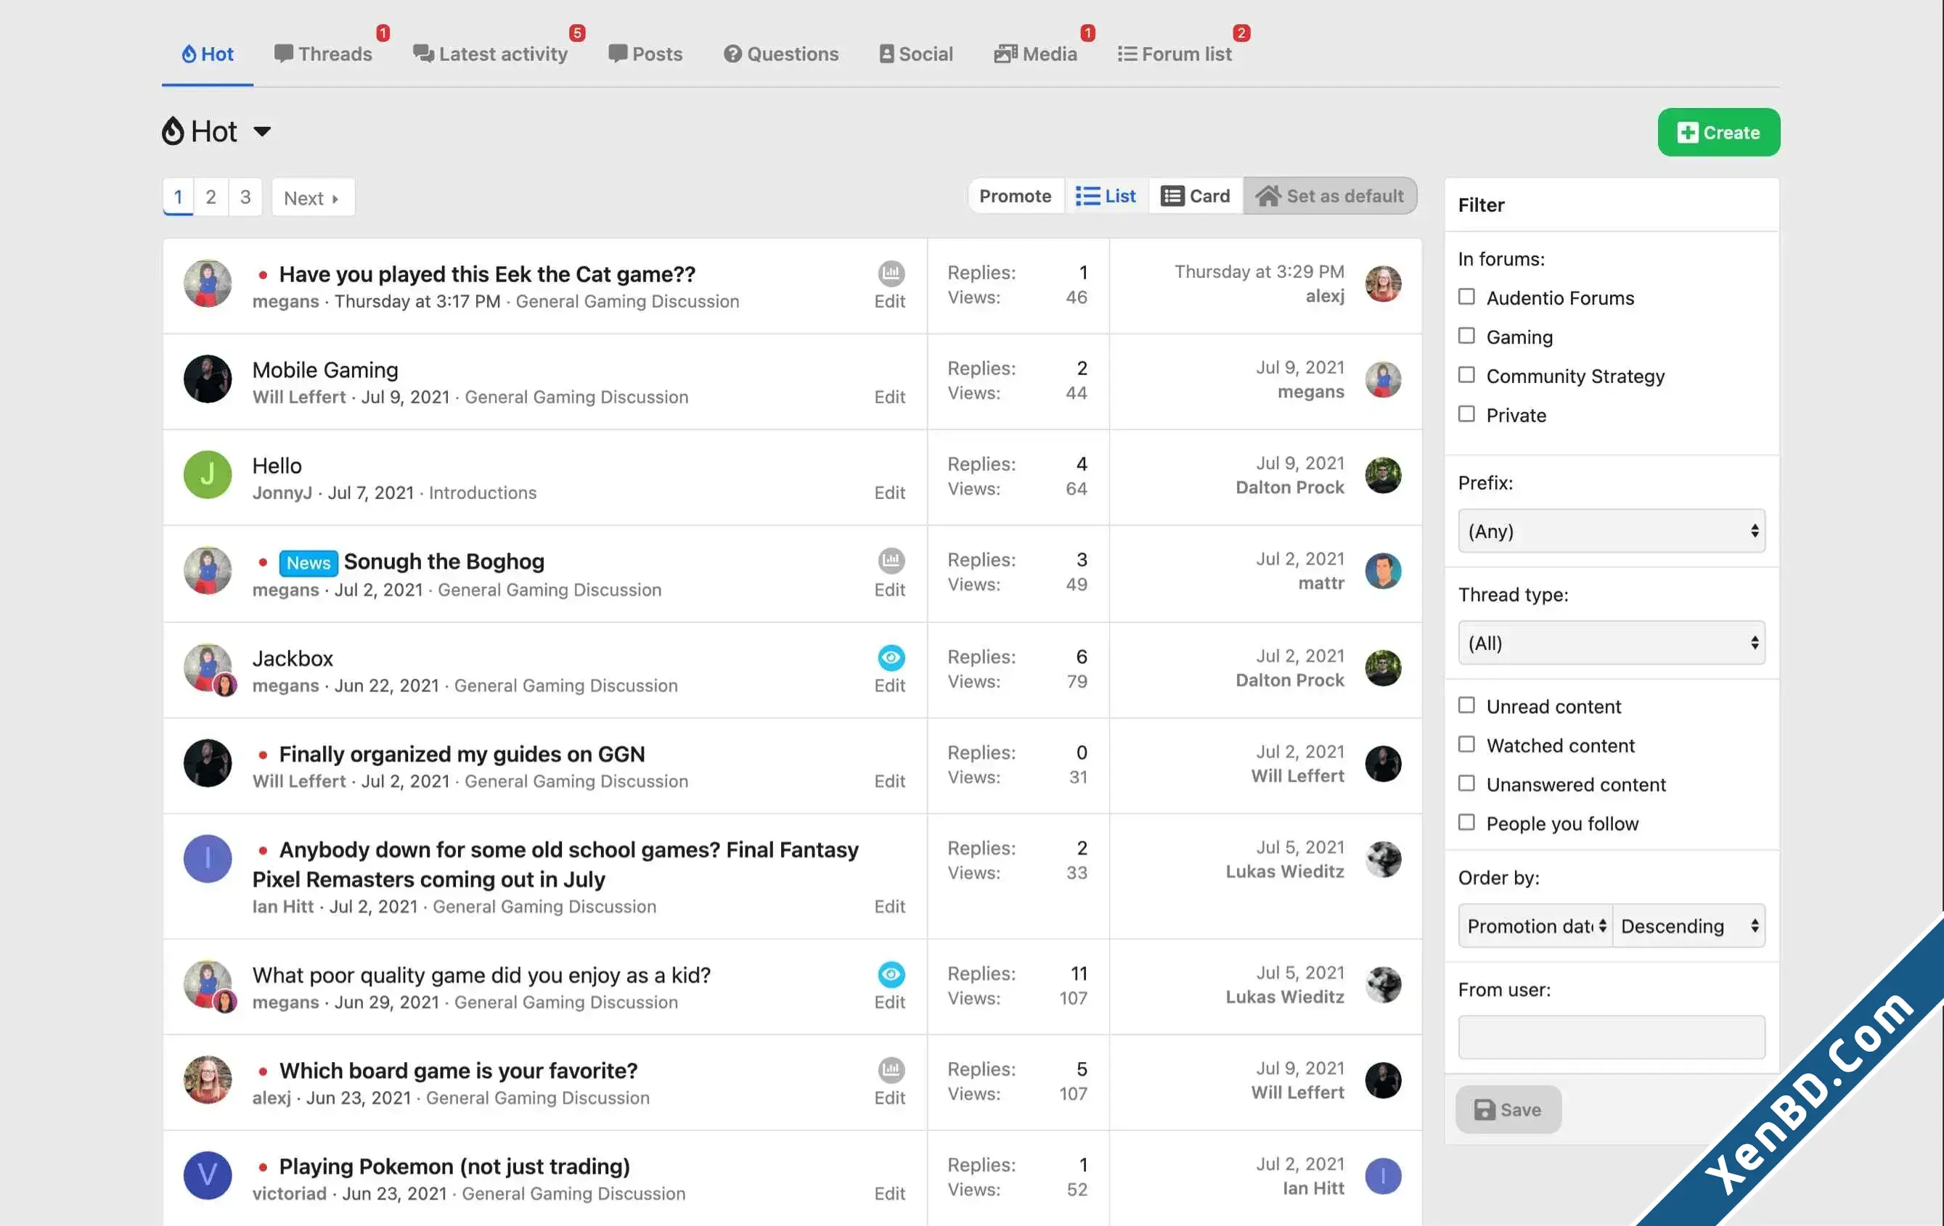Open Dalton Prock avatar on Hello thread
Image resolution: width=1944 pixels, height=1226 pixels.
1382,475
